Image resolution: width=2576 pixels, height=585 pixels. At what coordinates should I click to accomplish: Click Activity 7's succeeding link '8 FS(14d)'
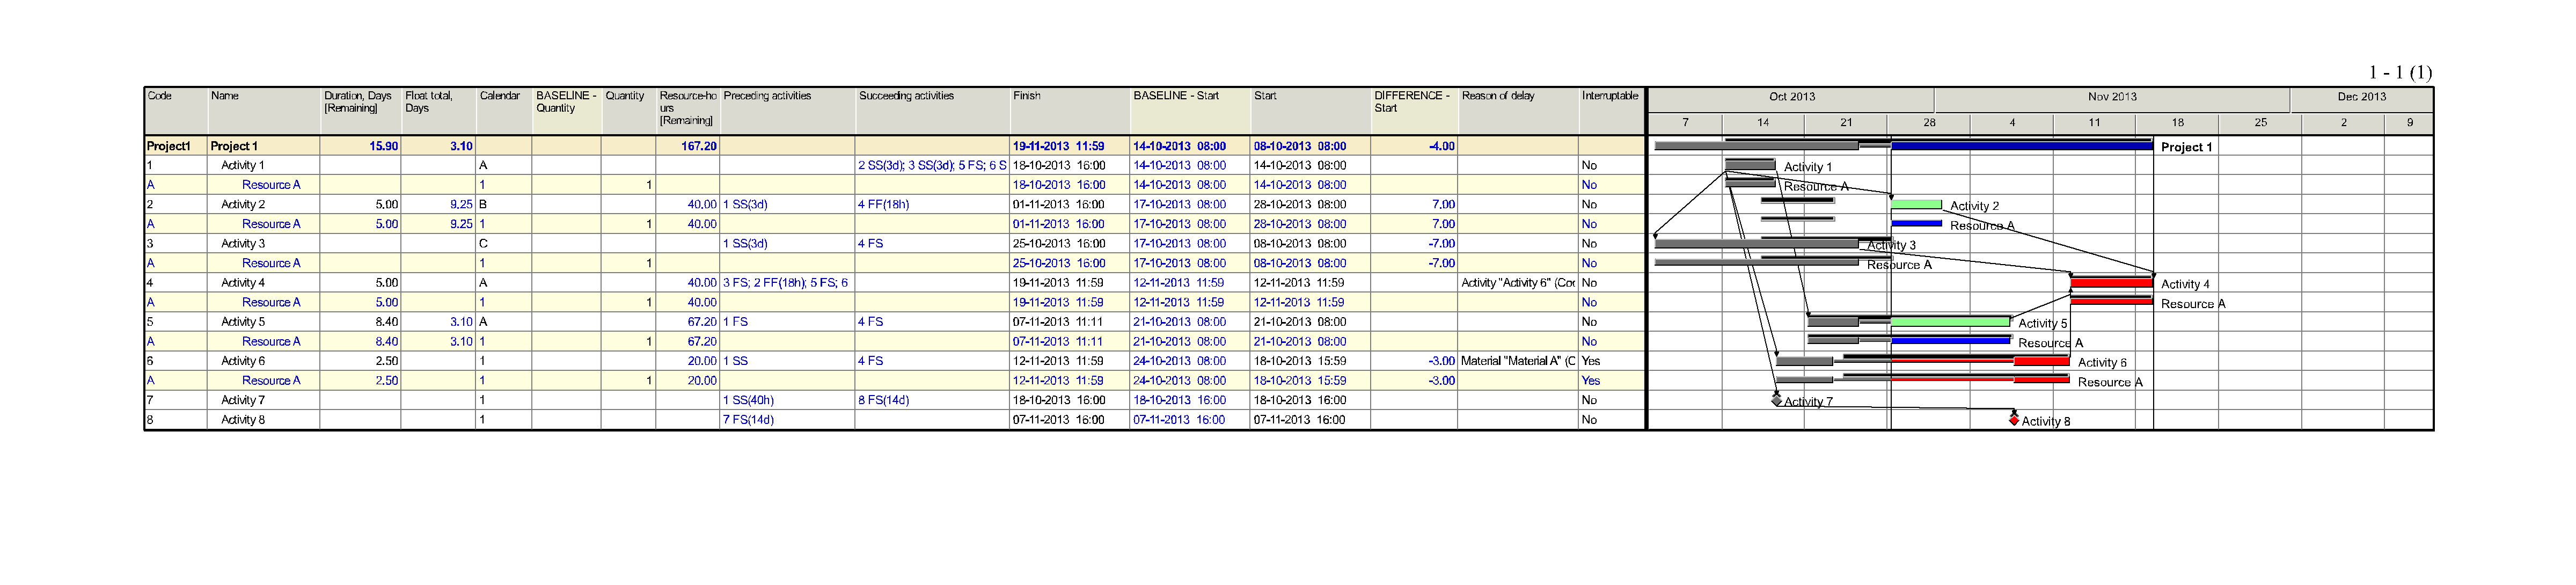click(883, 400)
